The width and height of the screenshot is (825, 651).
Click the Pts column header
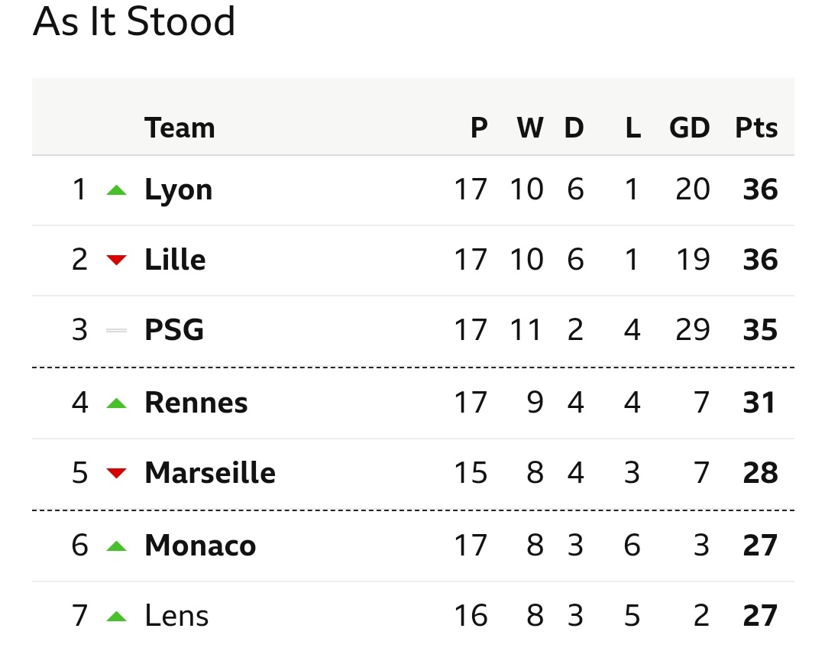[x=756, y=128]
